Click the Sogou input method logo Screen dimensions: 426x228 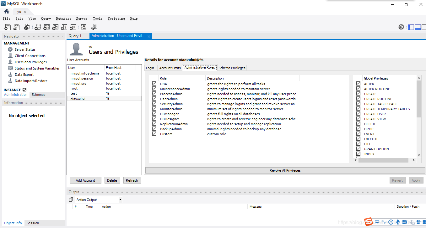(369, 222)
